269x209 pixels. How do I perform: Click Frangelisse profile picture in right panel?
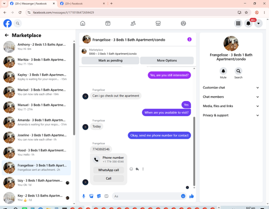(231, 44)
